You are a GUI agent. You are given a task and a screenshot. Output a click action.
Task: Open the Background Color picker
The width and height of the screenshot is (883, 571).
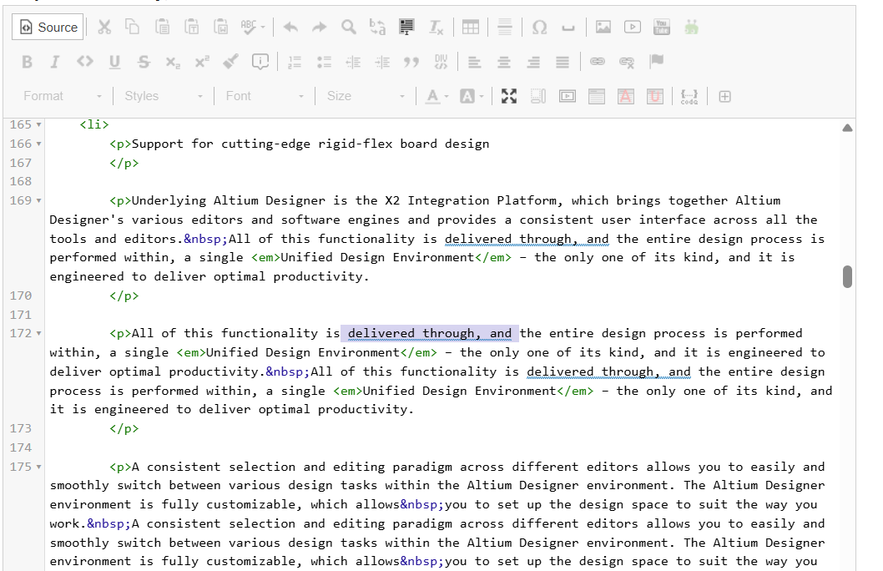tap(472, 96)
